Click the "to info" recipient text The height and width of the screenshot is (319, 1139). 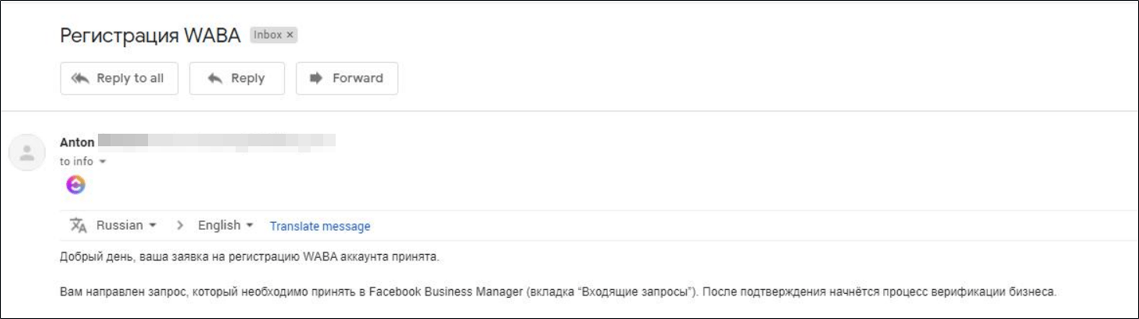pos(76,161)
